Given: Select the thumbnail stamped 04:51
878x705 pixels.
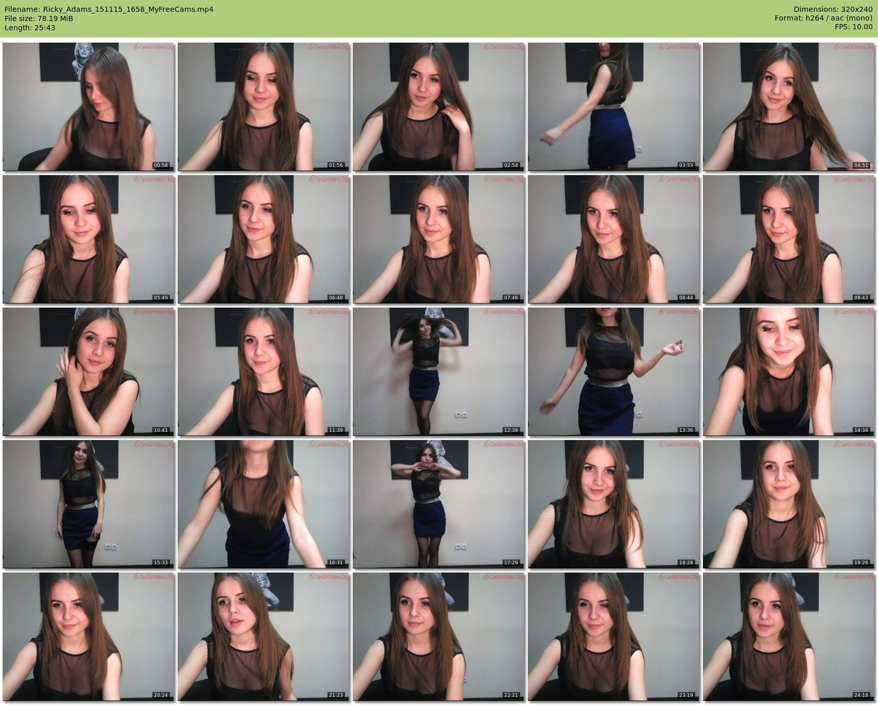Looking at the screenshot, I should (x=789, y=106).
